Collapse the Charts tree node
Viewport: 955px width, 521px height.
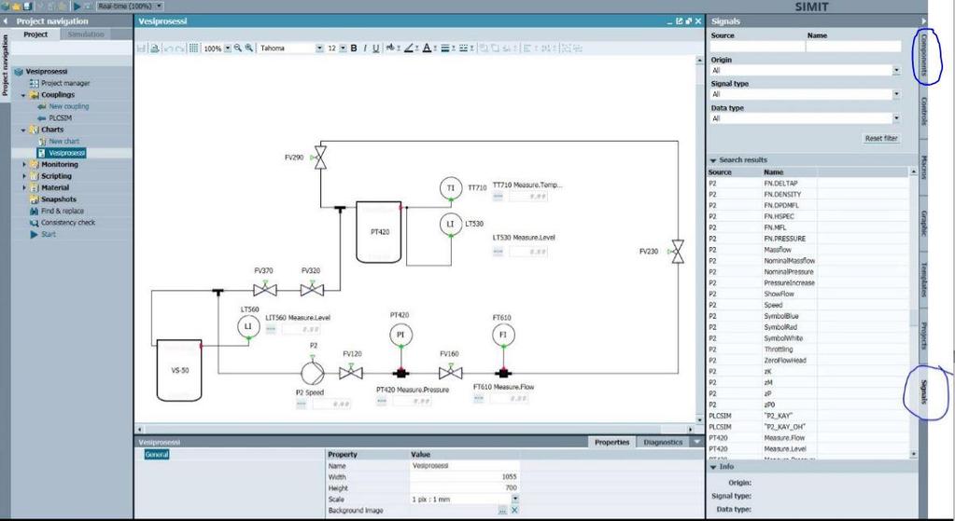(x=23, y=130)
